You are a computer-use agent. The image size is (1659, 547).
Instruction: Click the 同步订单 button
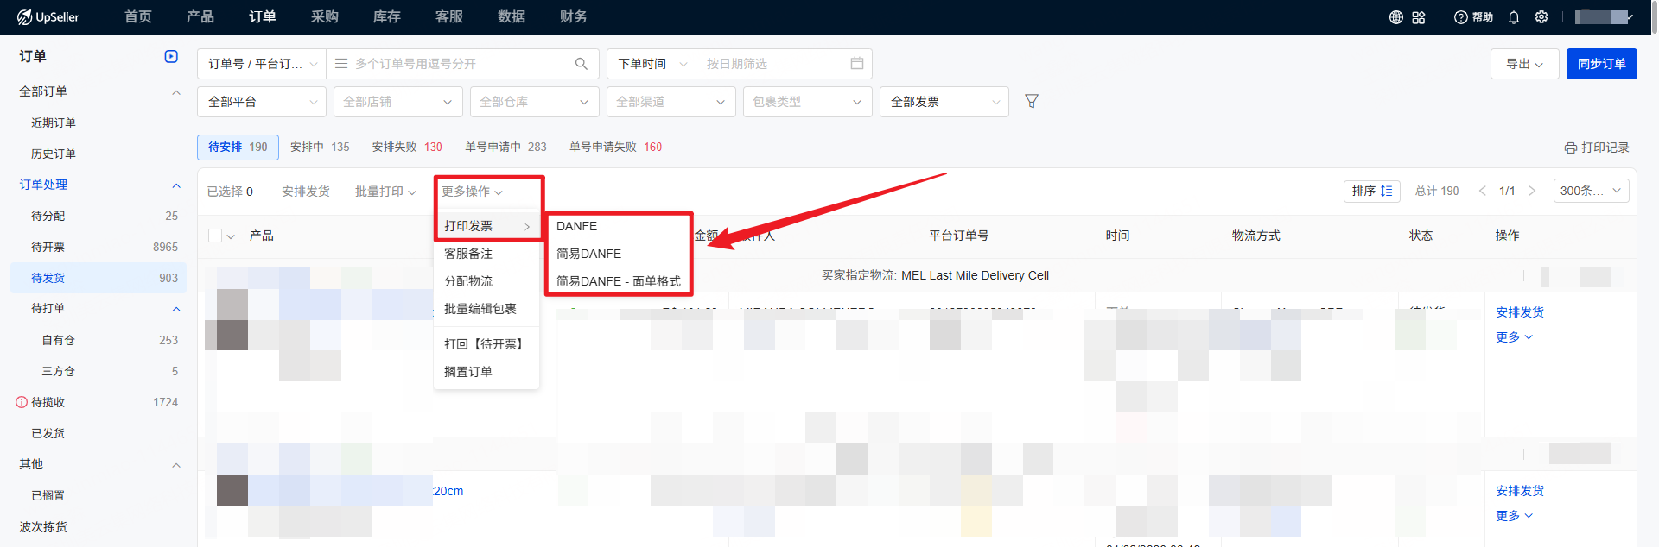[x=1601, y=64]
